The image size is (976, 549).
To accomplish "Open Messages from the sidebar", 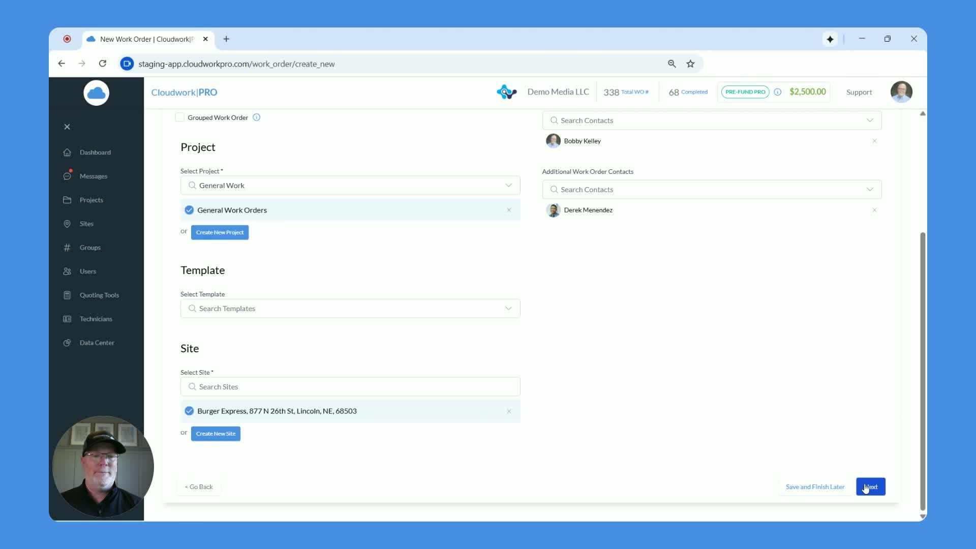I will 94,176.
